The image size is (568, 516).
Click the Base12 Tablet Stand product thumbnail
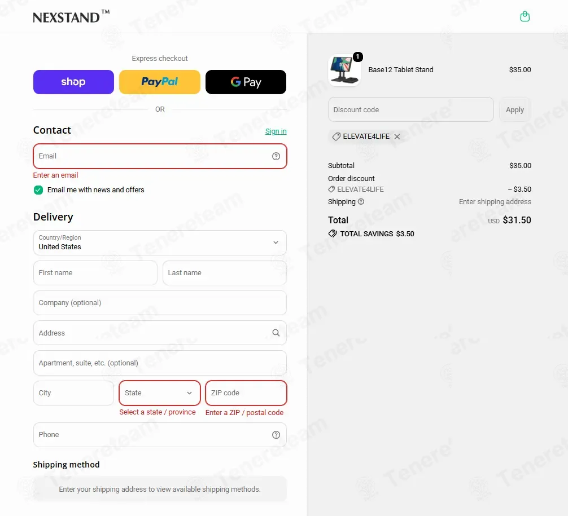coord(344,70)
